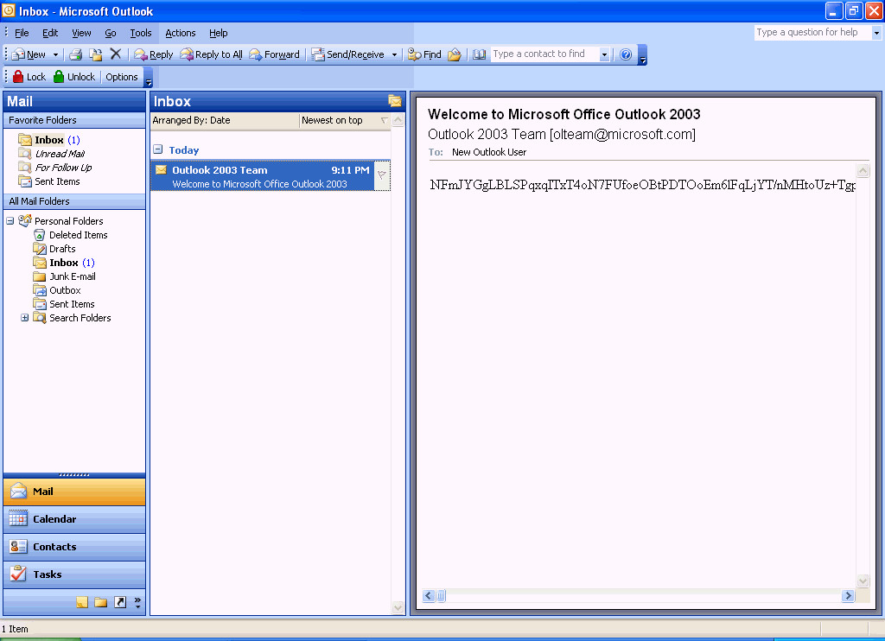Click the For Follow Up folder icon

point(24,167)
